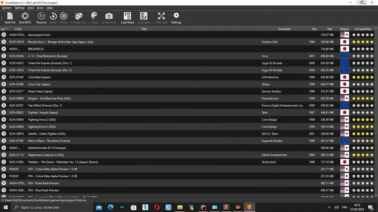Click the Start File toolbar icon
The height and width of the screenshot is (212, 378).
(x=10, y=18)
